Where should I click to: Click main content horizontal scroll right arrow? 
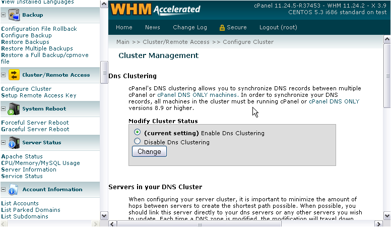(x=378, y=224)
